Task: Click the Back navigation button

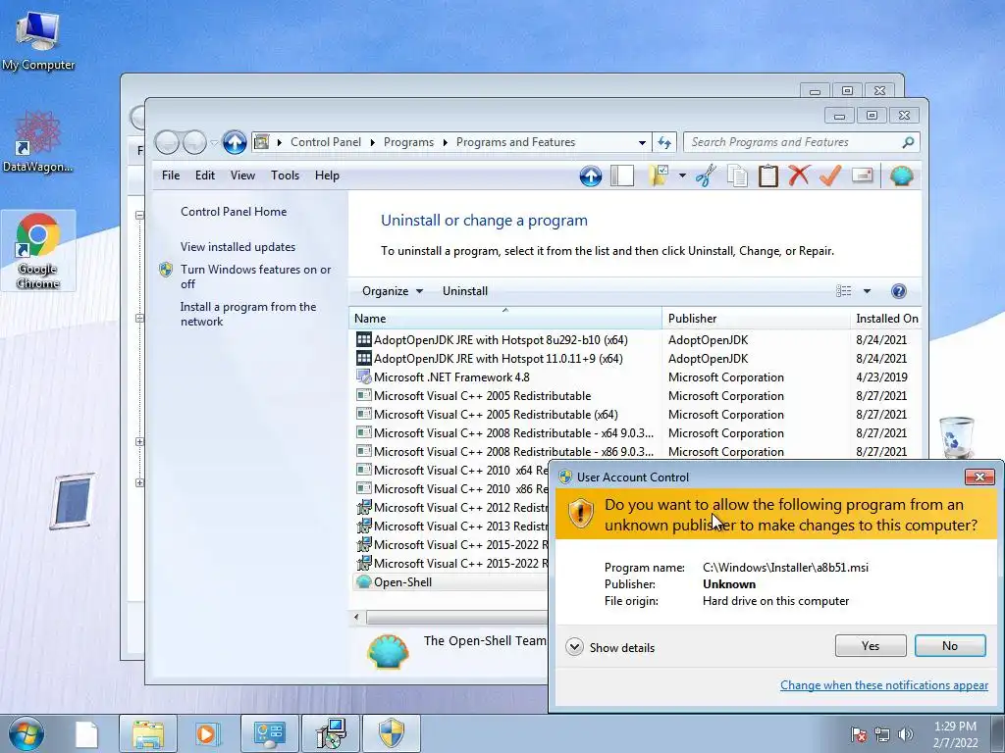Action: (x=167, y=142)
